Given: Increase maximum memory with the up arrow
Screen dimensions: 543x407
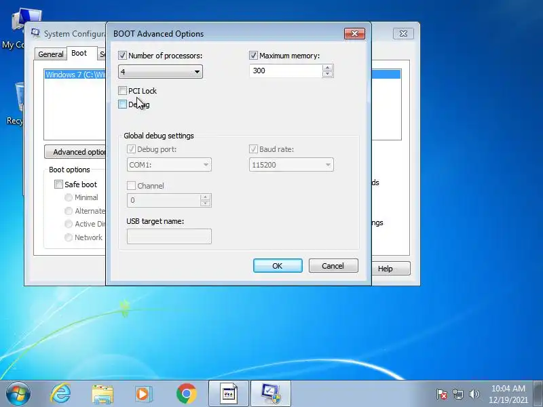Looking at the screenshot, I should (x=327, y=67).
